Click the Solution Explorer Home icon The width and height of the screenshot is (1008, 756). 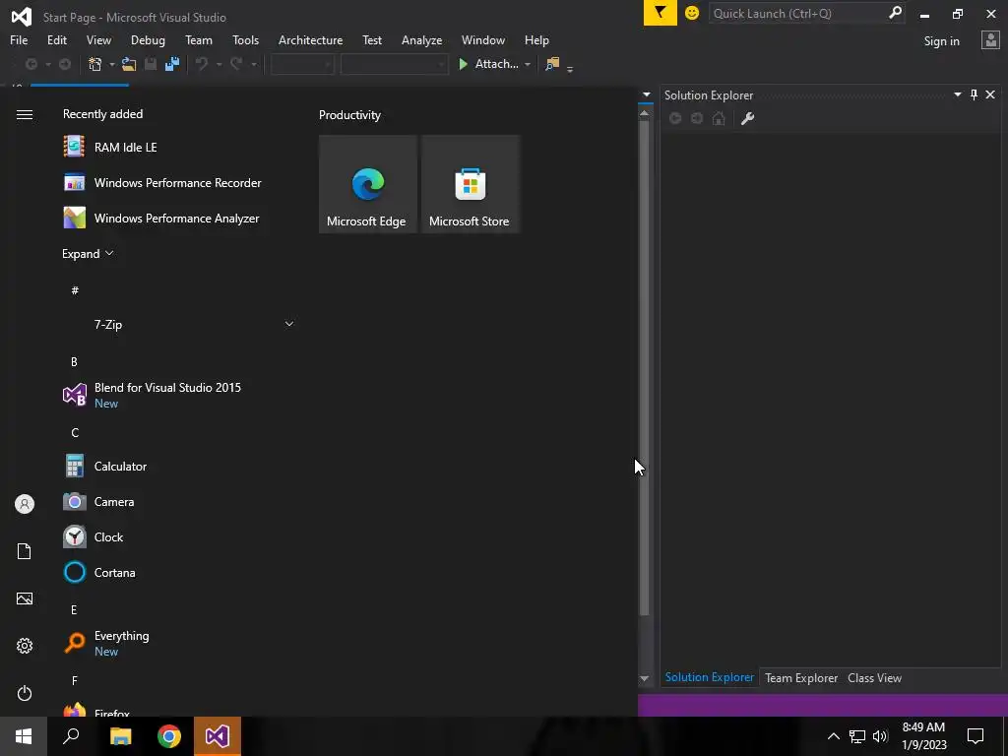719,118
